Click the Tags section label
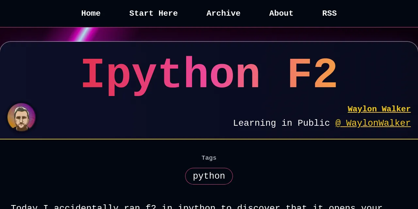 (x=209, y=158)
